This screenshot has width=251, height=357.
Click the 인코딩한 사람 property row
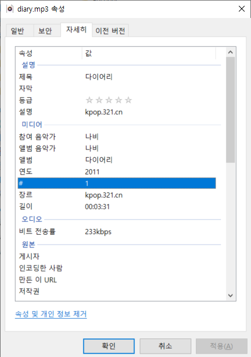tap(117, 268)
